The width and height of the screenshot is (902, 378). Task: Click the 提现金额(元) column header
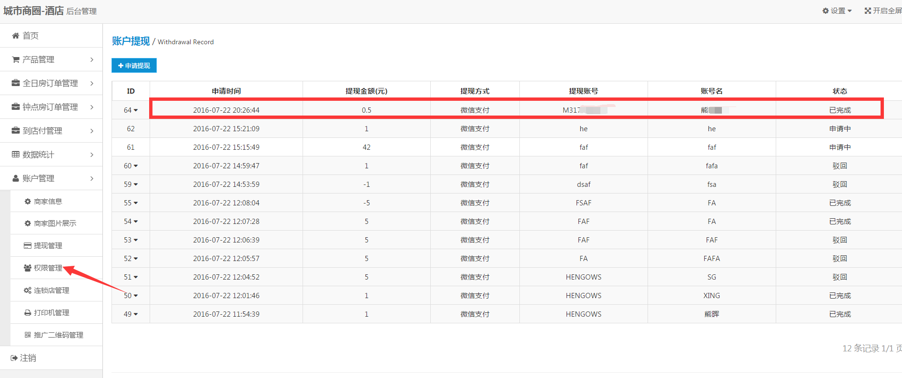[x=366, y=91]
